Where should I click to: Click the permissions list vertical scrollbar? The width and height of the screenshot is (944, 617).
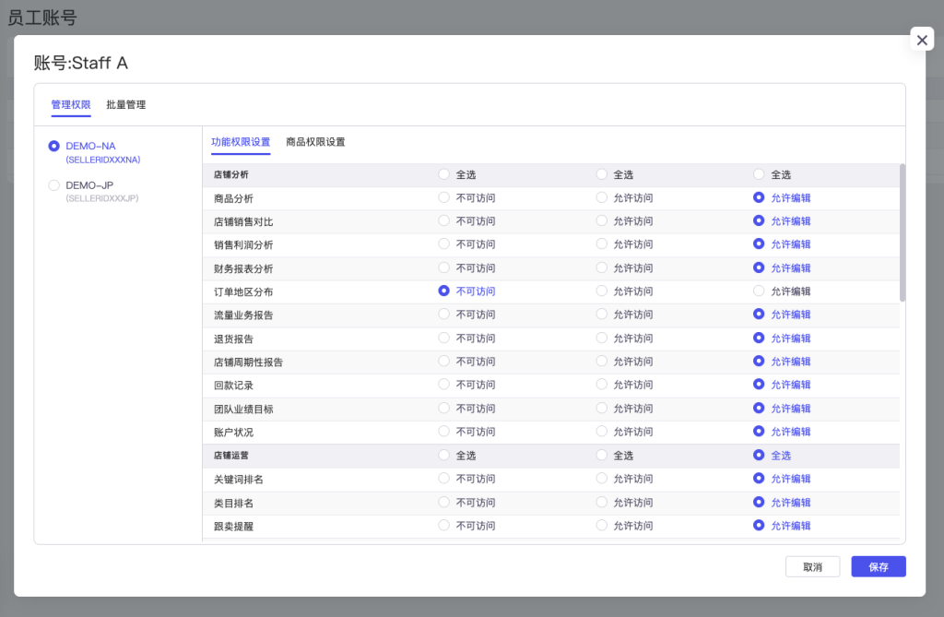902,232
